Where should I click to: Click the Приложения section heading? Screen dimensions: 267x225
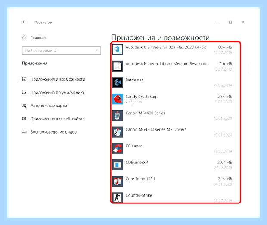point(34,63)
